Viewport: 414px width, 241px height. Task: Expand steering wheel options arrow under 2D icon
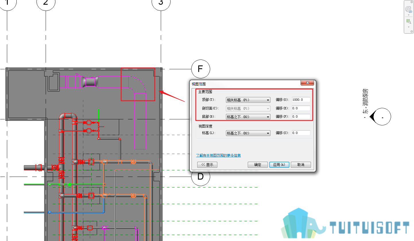[409, 15]
